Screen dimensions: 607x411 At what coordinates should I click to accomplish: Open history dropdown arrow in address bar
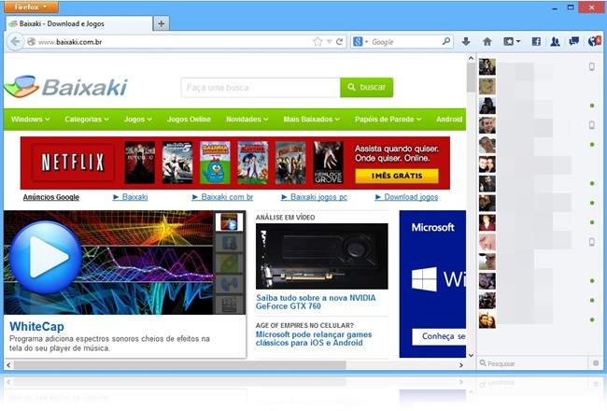click(x=329, y=41)
